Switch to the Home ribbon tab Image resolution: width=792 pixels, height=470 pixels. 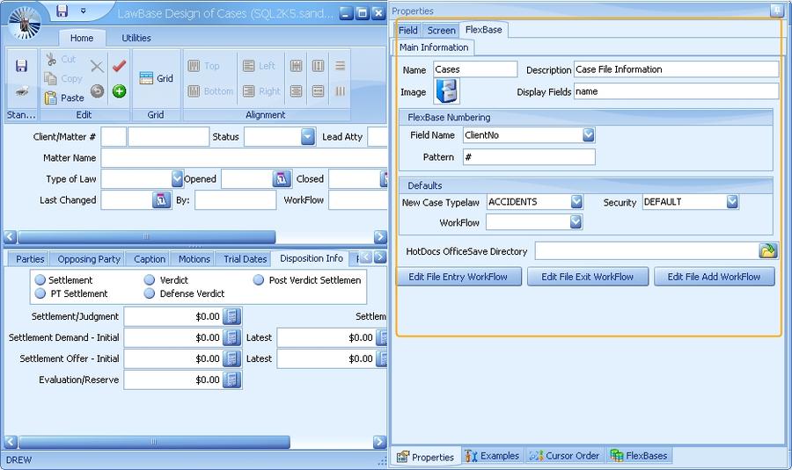82,38
